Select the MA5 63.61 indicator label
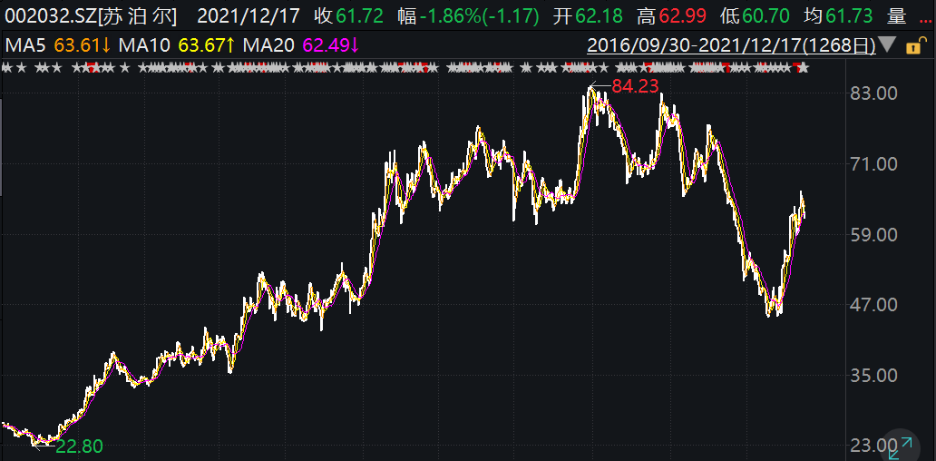The width and height of the screenshot is (936, 461). pyautogui.click(x=58, y=45)
